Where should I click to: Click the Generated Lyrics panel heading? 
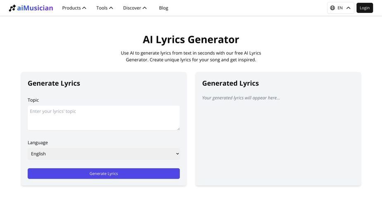(230, 83)
